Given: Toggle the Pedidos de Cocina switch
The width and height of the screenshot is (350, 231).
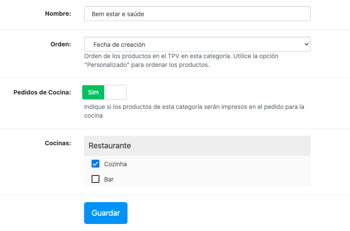Looking at the screenshot, I should point(104,92).
